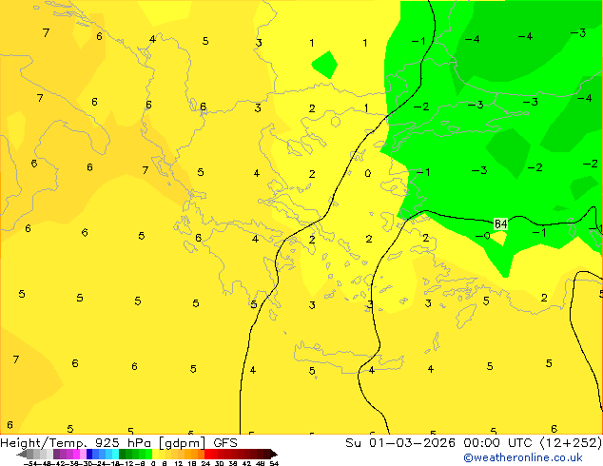Image resolution: width=603 pixels, height=466 pixels.
Task: Click the left gray arrow end of legend
Action: click(22, 454)
